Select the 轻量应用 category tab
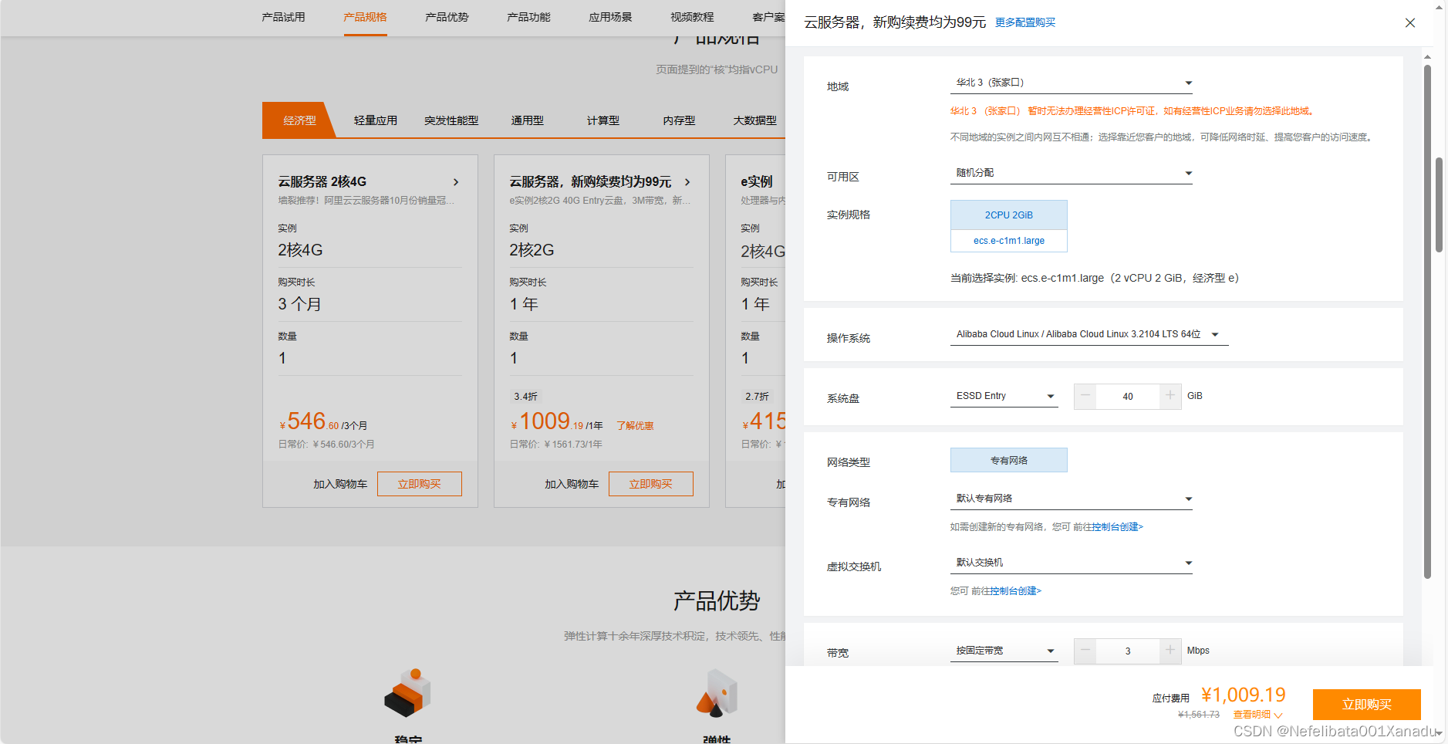 376,120
